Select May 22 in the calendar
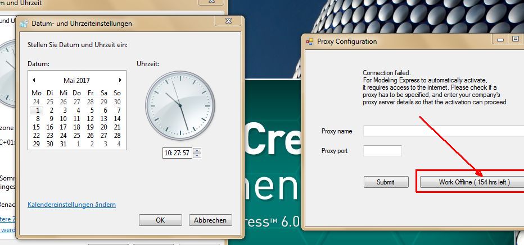The image size is (524, 245). point(37,136)
